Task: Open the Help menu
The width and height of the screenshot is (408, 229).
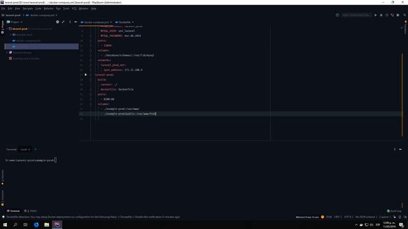Action: pos(94,8)
